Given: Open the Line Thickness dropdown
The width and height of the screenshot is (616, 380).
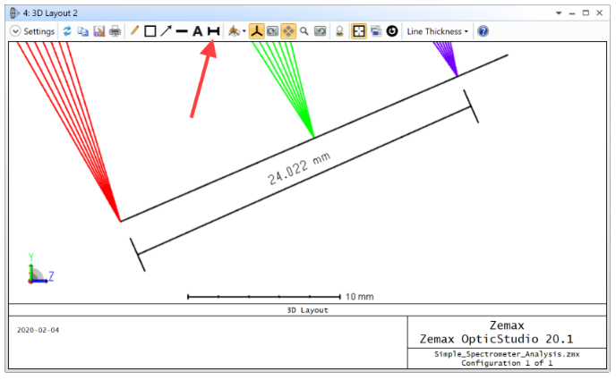Looking at the screenshot, I should point(438,31).
